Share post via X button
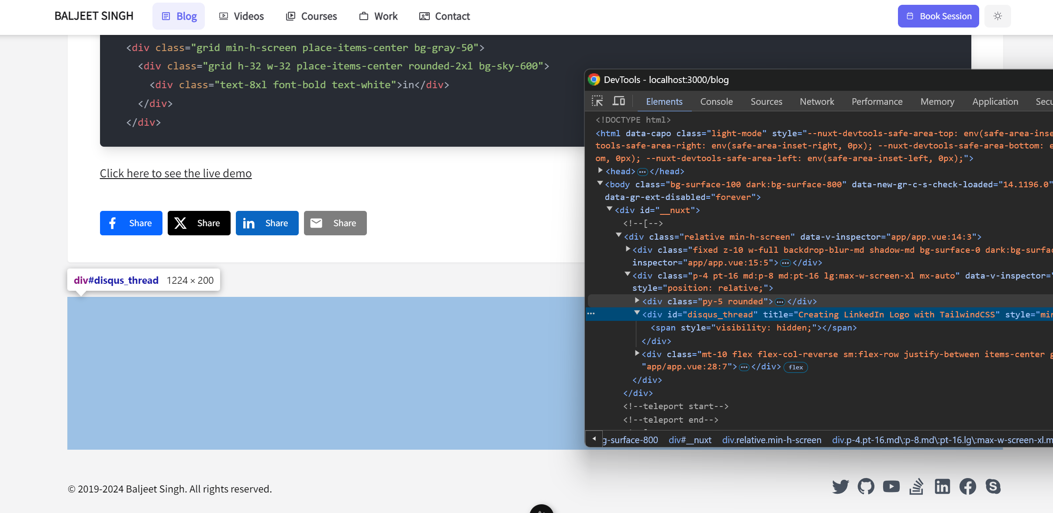Image resolution: width=1053 pixels, height=513 pixels. 199,223
